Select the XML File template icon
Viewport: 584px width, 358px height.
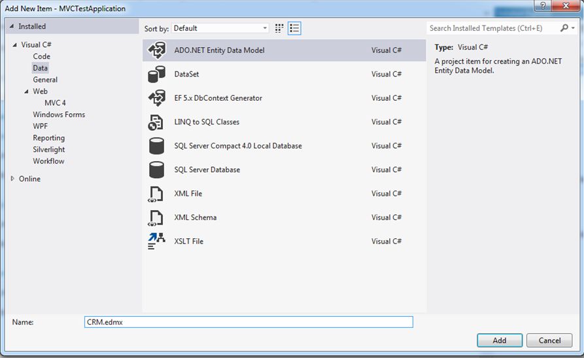157,194
